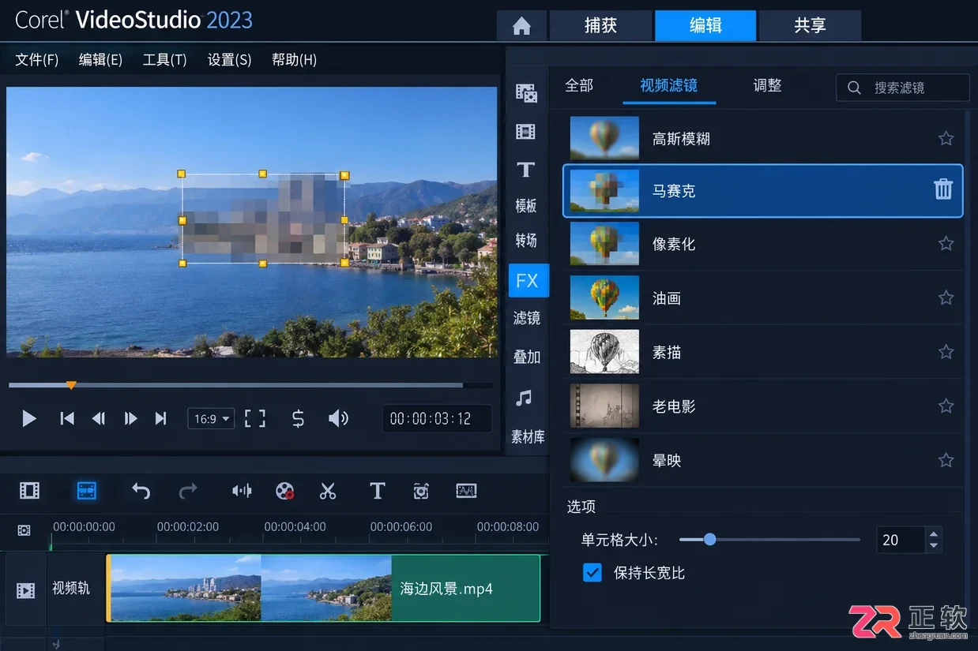Redo the last action

click(188, 492)
